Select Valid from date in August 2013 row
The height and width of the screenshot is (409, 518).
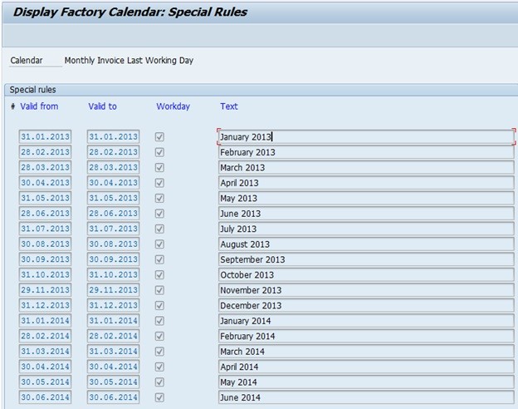click(x=46, y=244)
